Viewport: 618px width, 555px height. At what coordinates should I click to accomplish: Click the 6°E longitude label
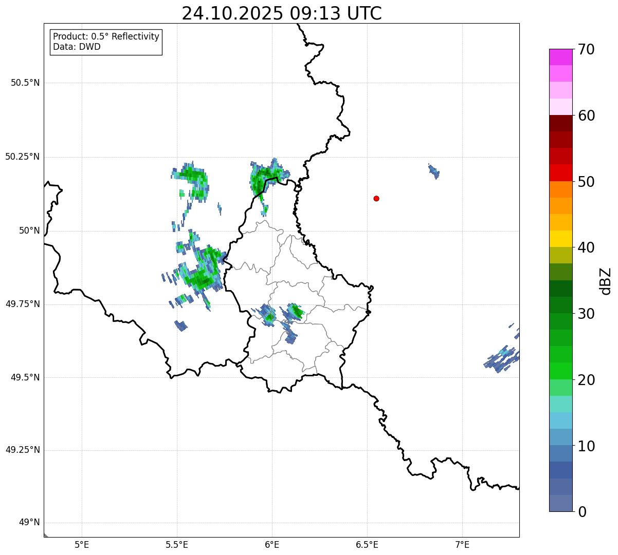(272, 544)
